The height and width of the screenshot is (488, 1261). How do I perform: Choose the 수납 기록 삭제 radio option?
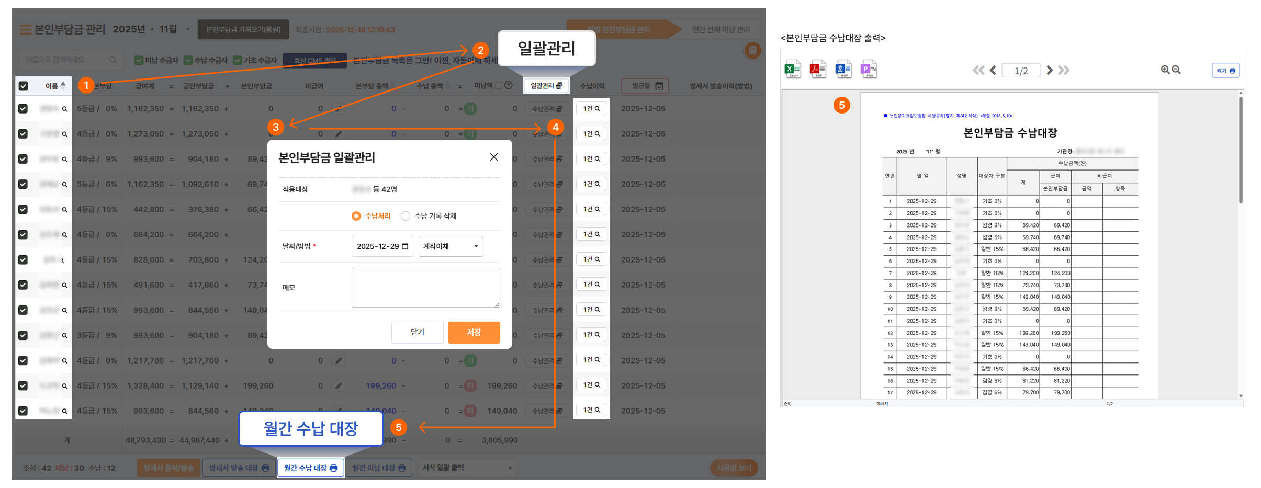click(x=406, y=216)
